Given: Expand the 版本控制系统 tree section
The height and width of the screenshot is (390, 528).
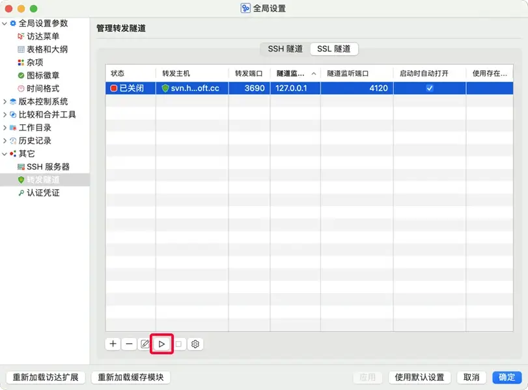Looking at the screenshot, I should [x=7, y=101].
